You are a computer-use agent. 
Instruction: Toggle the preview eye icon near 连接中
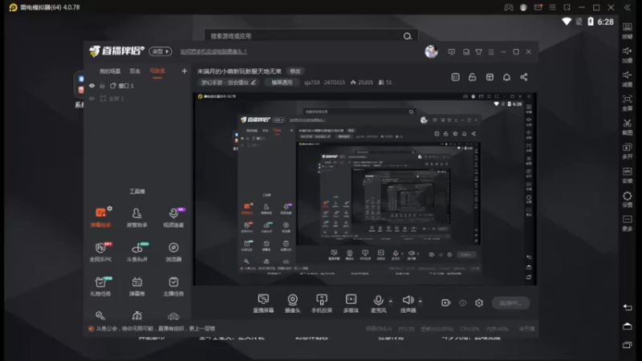click(463, 303)
